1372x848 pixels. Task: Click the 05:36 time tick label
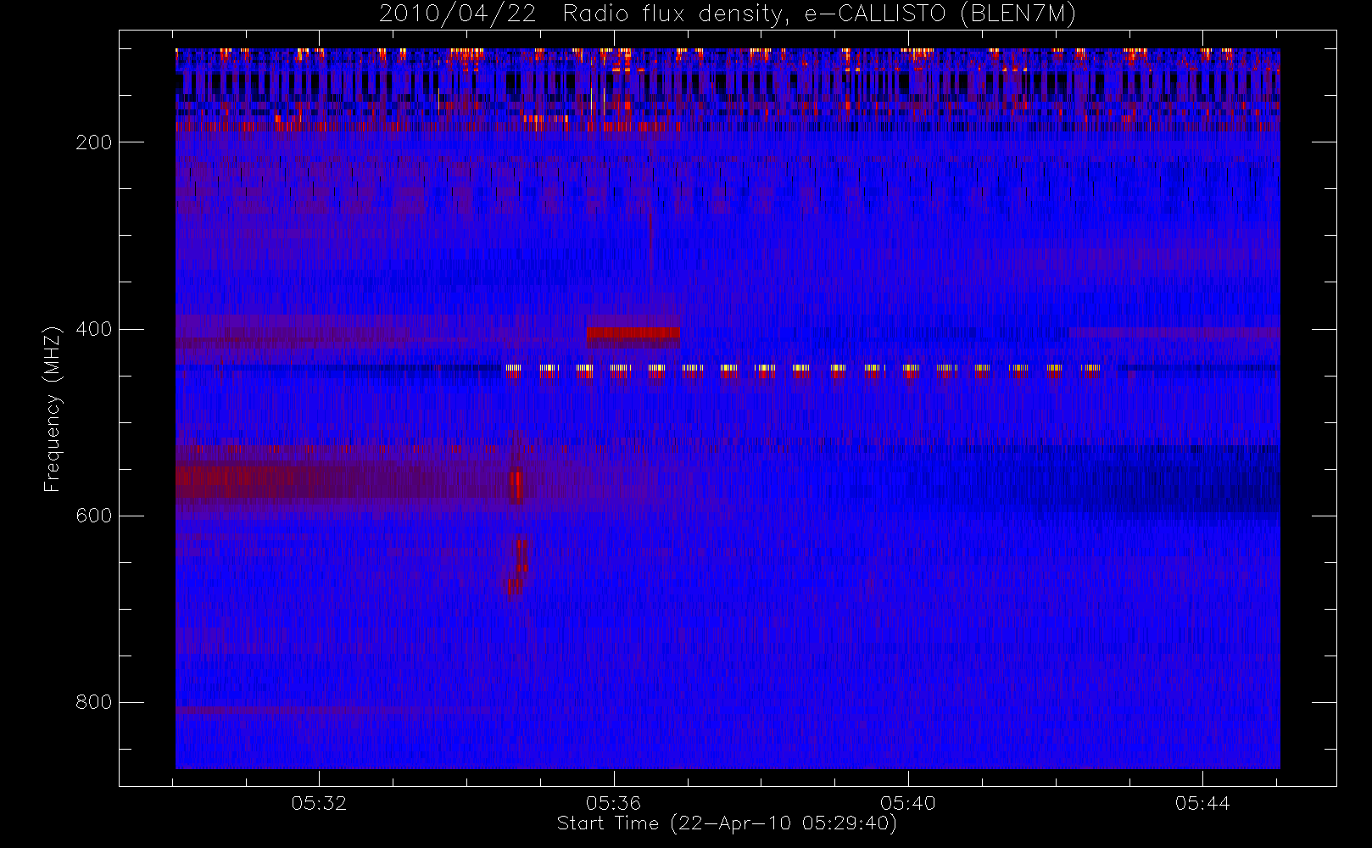pyautogui.click(x=613, y=803)
